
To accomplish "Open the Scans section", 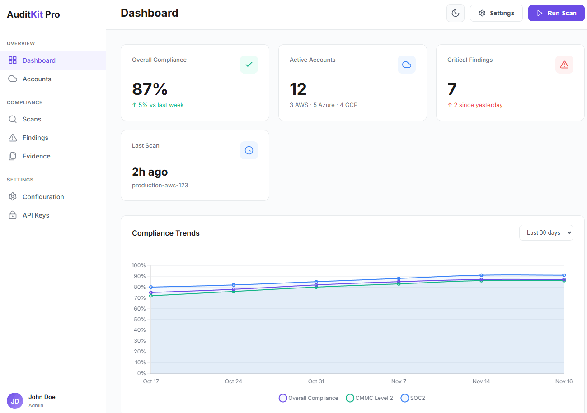I will 53,119.
